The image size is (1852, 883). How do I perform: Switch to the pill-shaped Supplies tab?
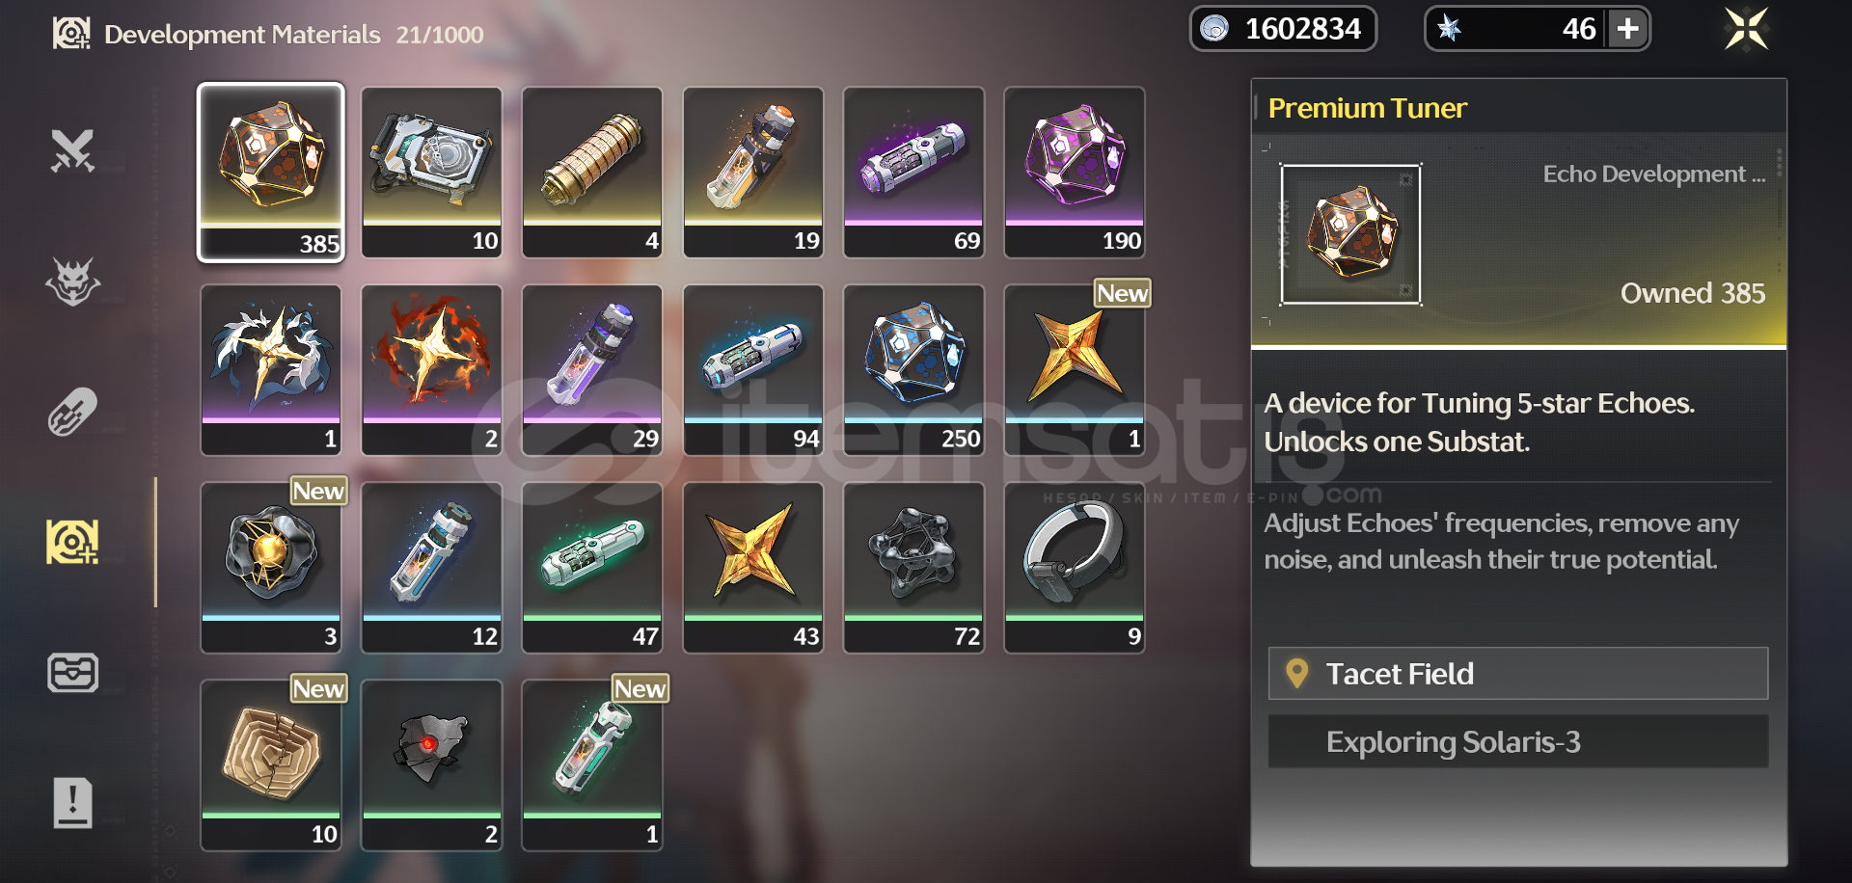click(x=73, y=412)
